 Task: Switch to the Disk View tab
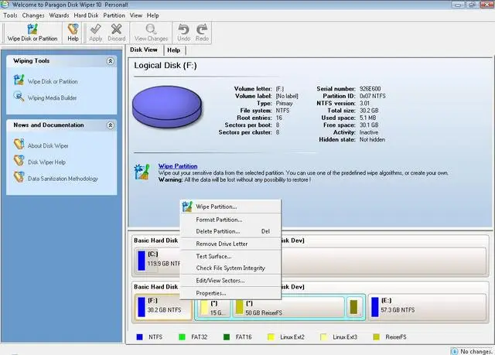pyautogui.click(x=144, y=49)
